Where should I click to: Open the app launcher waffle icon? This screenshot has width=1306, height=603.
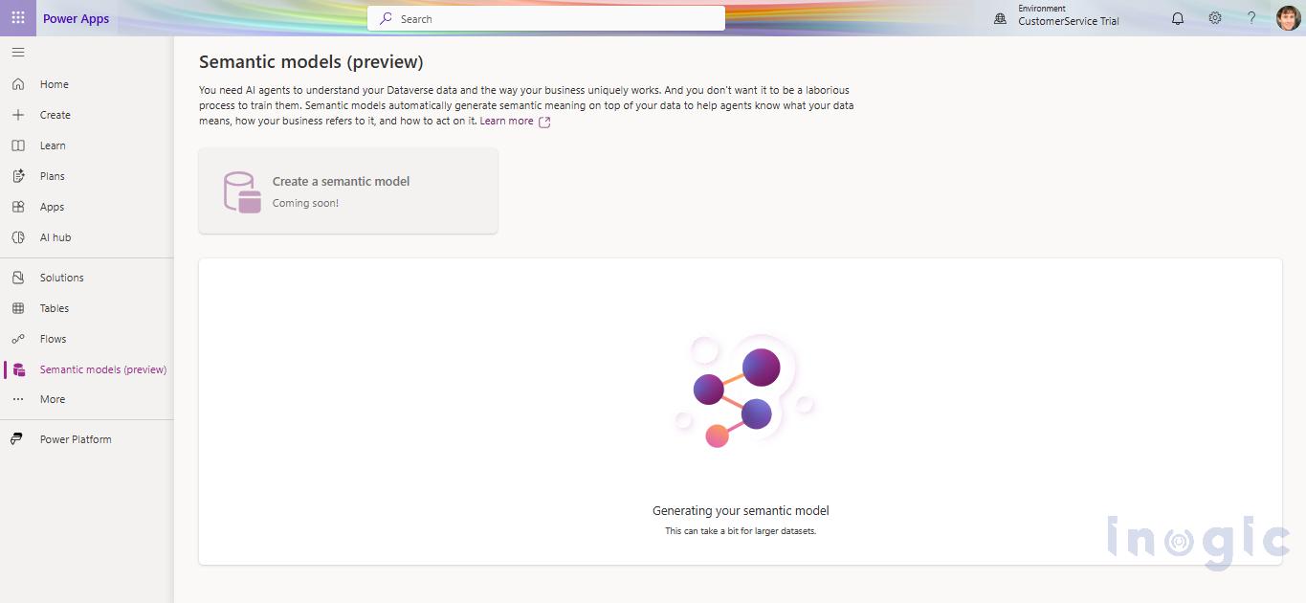(18, 18)
